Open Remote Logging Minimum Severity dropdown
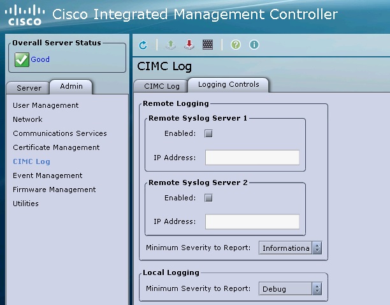 click(x=290, y=248)
